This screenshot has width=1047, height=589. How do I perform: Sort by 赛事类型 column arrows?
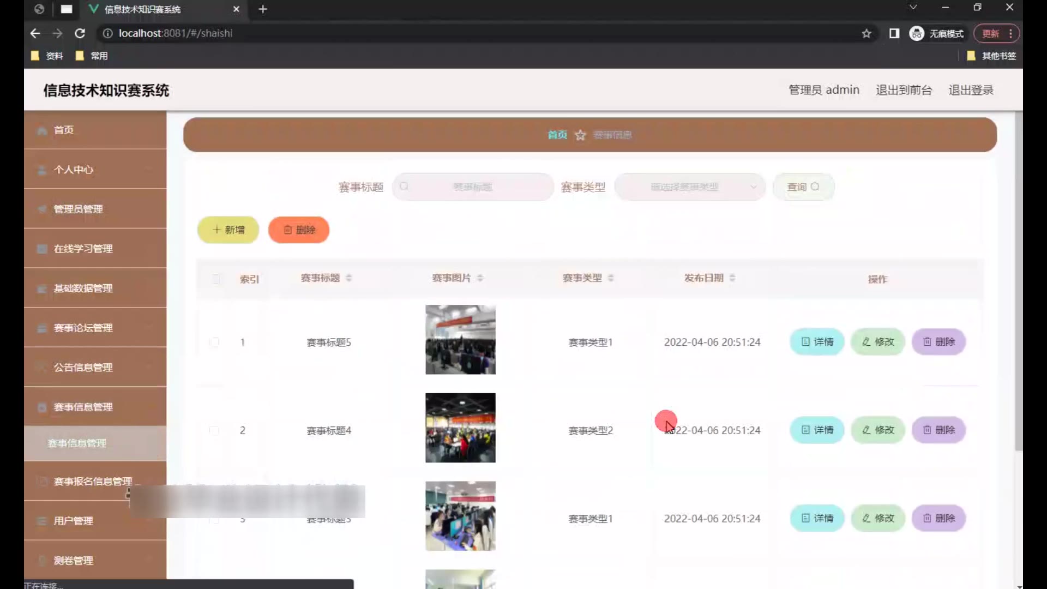click(x=611, y=278)
